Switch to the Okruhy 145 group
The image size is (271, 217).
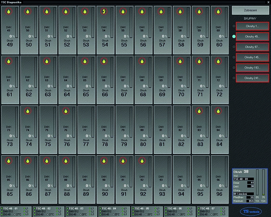click(252, 57)
